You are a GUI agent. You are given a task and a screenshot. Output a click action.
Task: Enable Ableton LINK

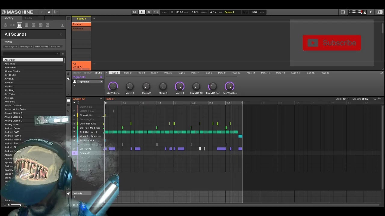[x=165, y=12]
